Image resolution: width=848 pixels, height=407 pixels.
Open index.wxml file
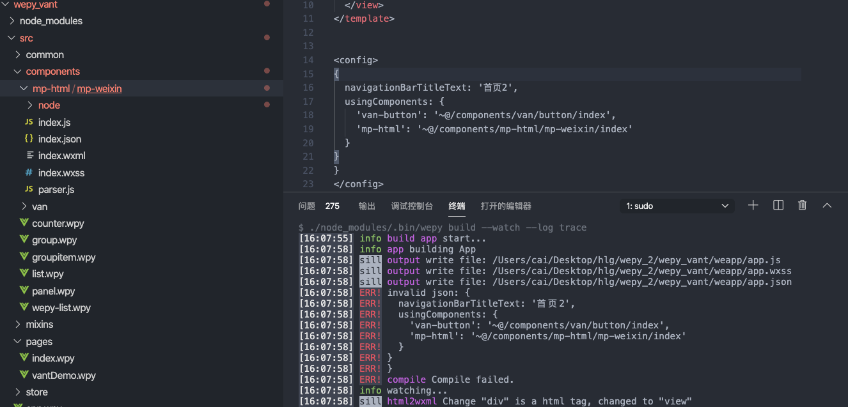[61, 156]
